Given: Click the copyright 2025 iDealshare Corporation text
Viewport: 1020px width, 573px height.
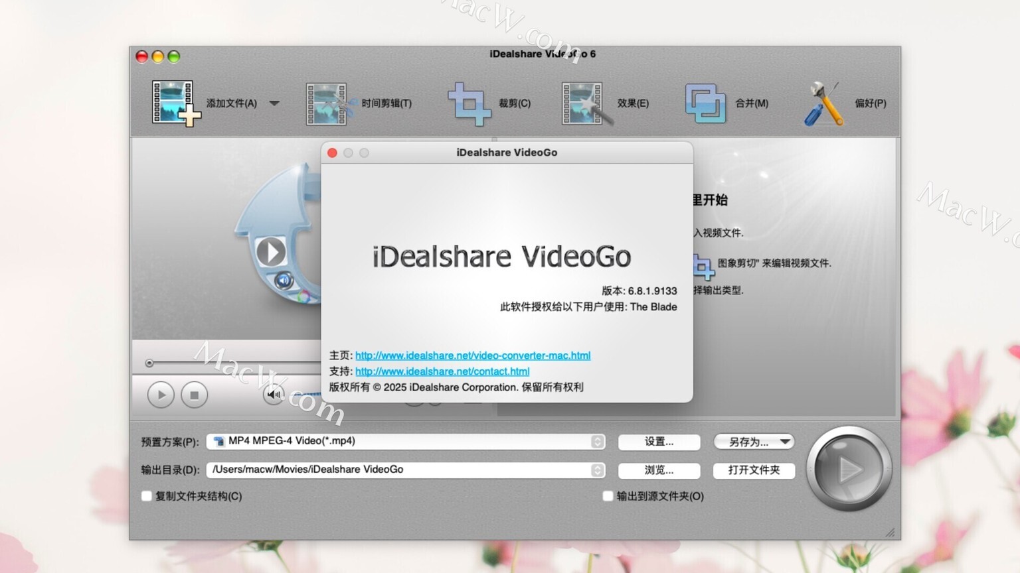Looking at the screenshot, I should click(456, 387).
